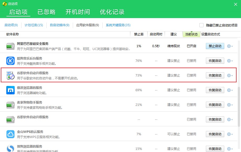Open the gear menu for 阿里巴巴基础安全服务
This screenshot has width=241, height=152.
tap(230, 46)
